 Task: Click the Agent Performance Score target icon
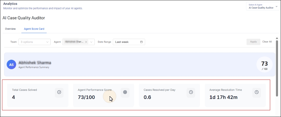pos(125,92)
